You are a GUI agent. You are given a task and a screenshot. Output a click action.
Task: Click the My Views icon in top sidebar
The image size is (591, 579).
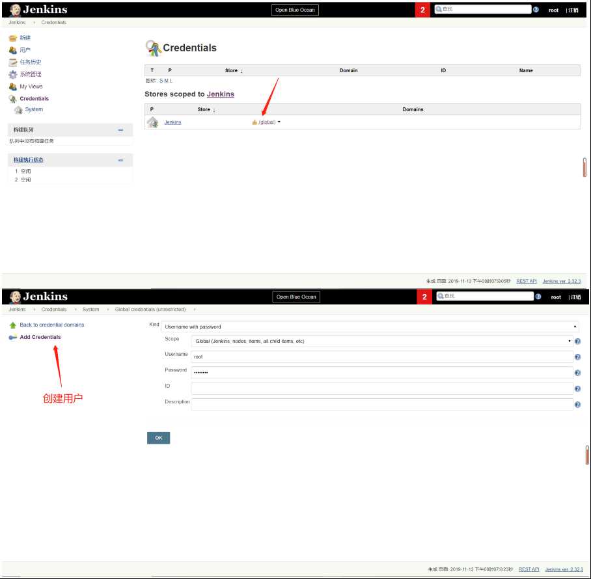13,87
